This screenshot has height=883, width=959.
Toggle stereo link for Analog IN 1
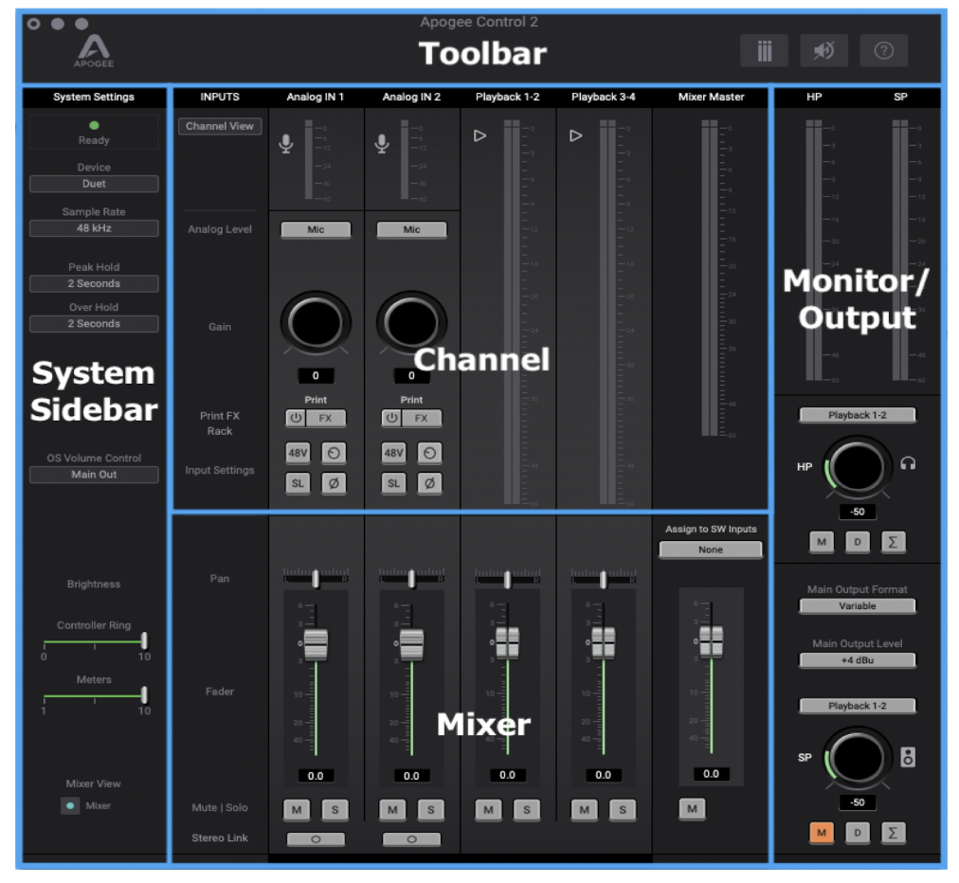pyautogui.click(x=316, y=839)
